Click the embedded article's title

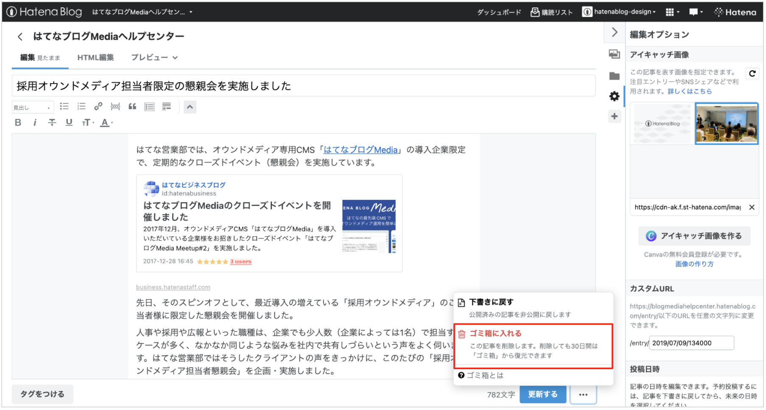(x=237, y=211)
